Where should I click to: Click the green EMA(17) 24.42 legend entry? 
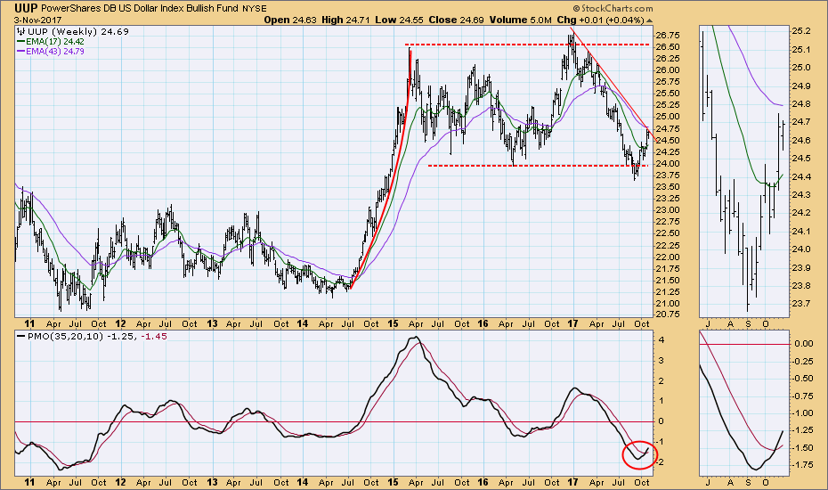[50, 41]
